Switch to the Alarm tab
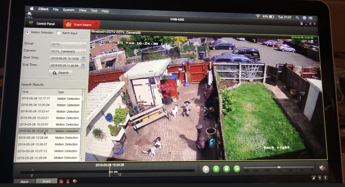The height and width of the screenshot is (187, 345). [25, 182]
